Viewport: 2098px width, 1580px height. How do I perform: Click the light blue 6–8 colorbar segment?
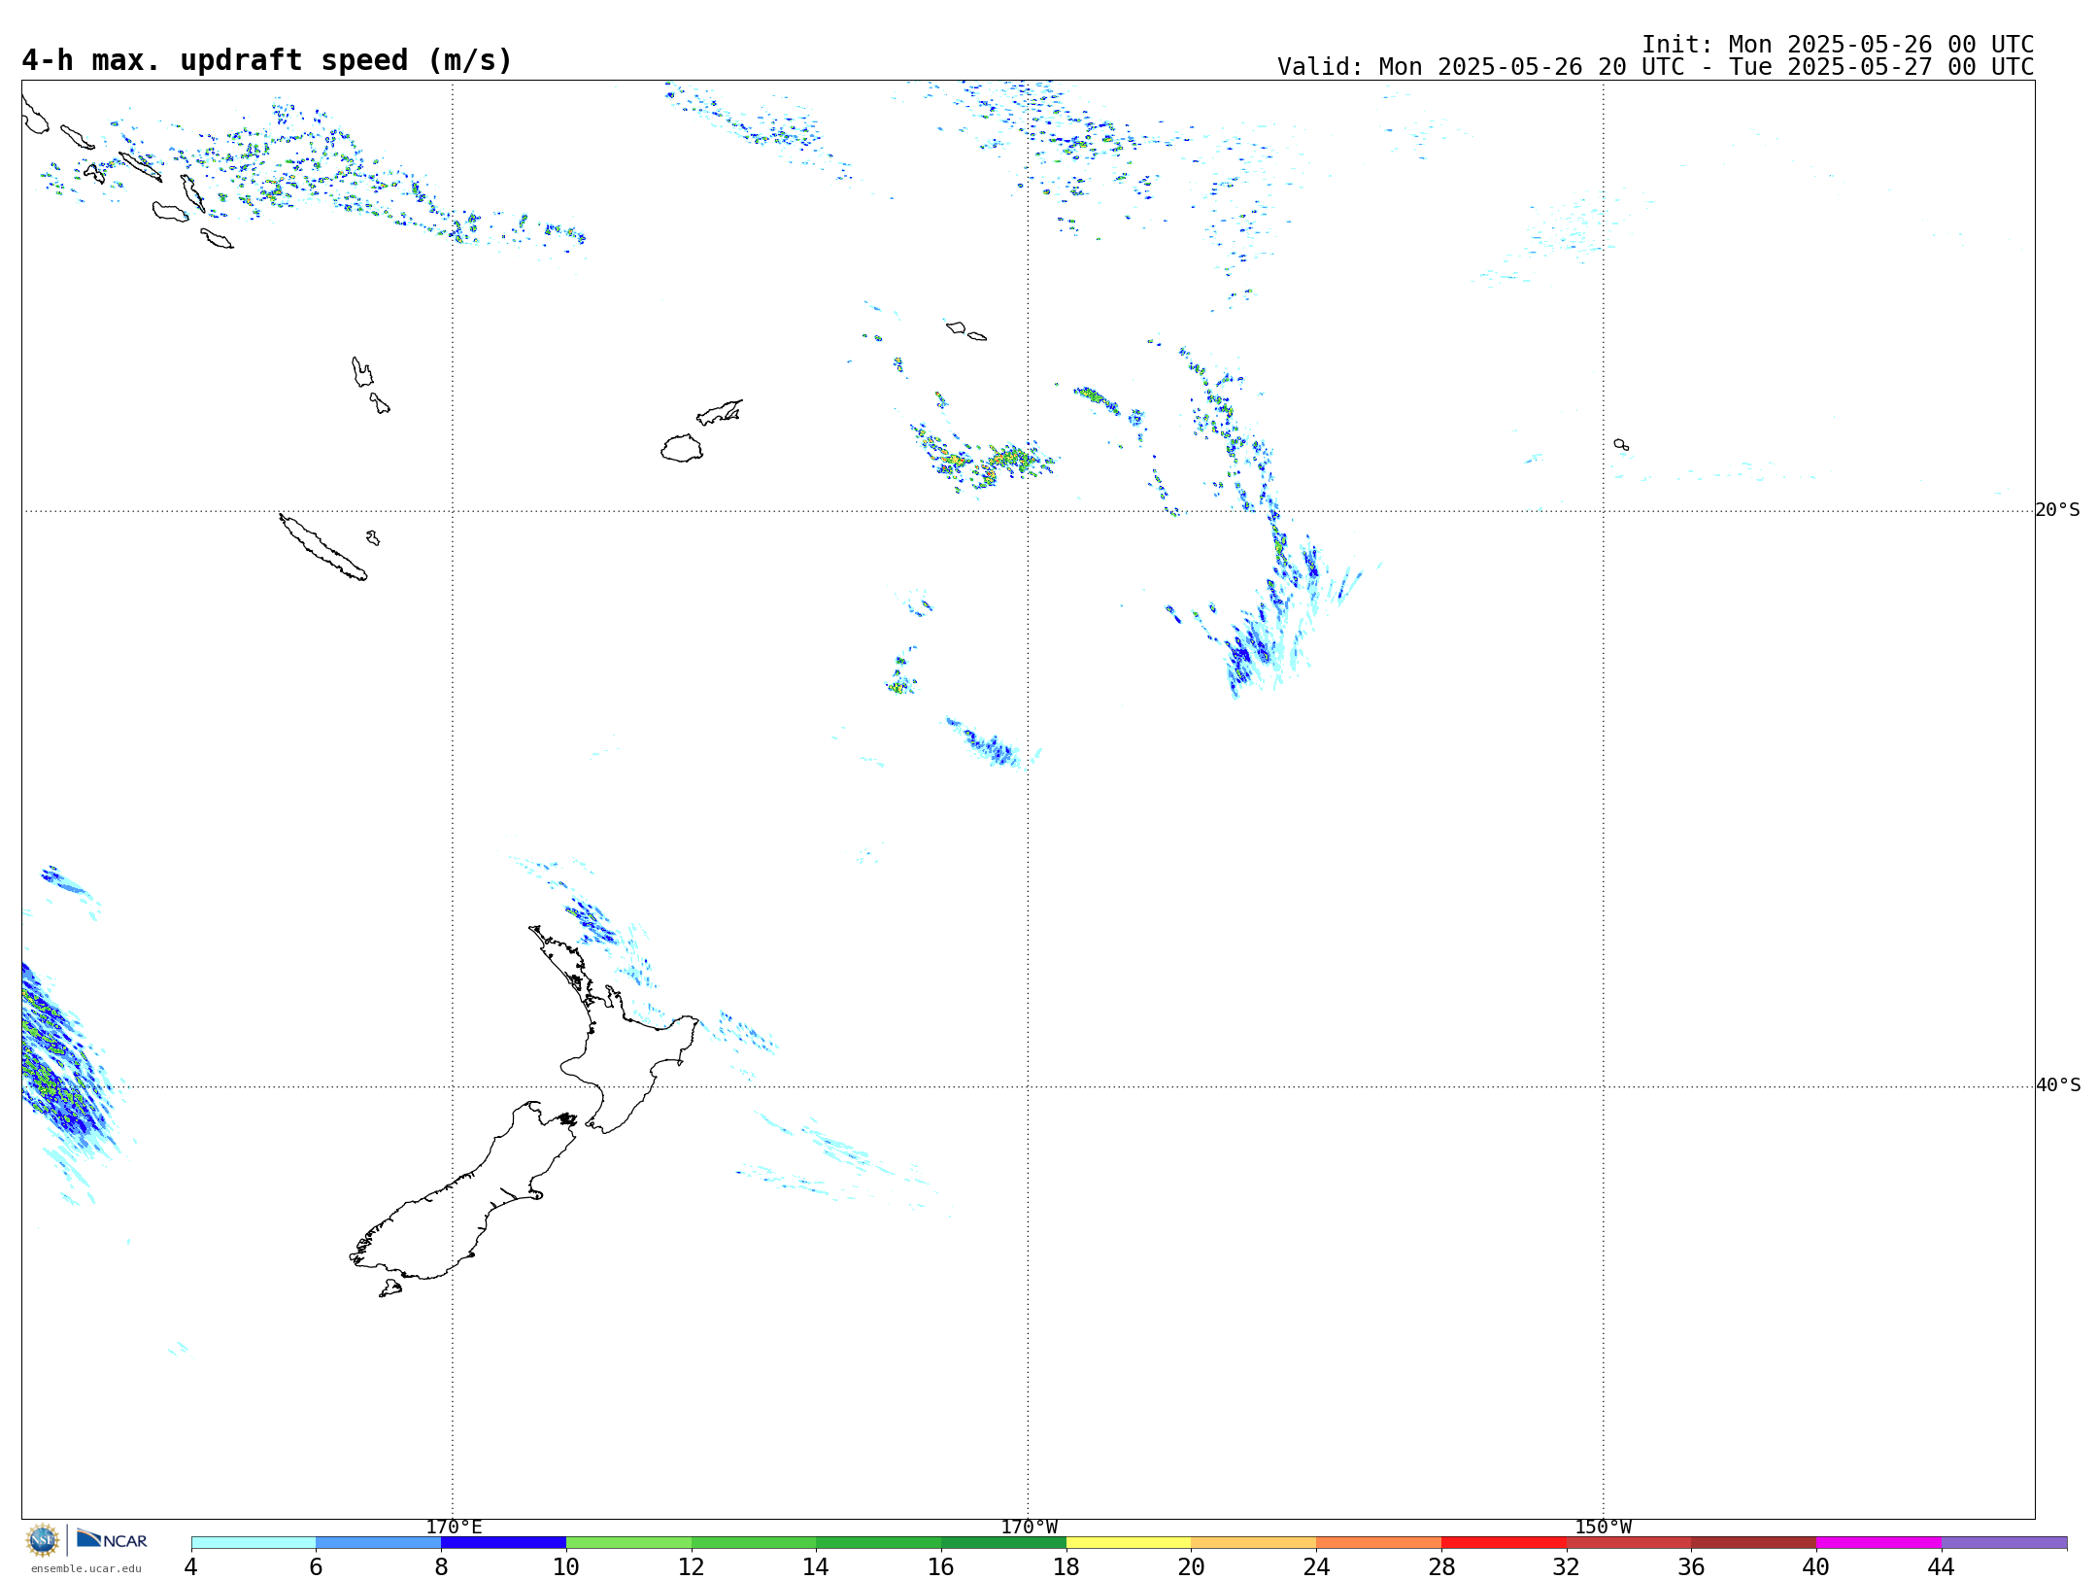(379, 1542)
